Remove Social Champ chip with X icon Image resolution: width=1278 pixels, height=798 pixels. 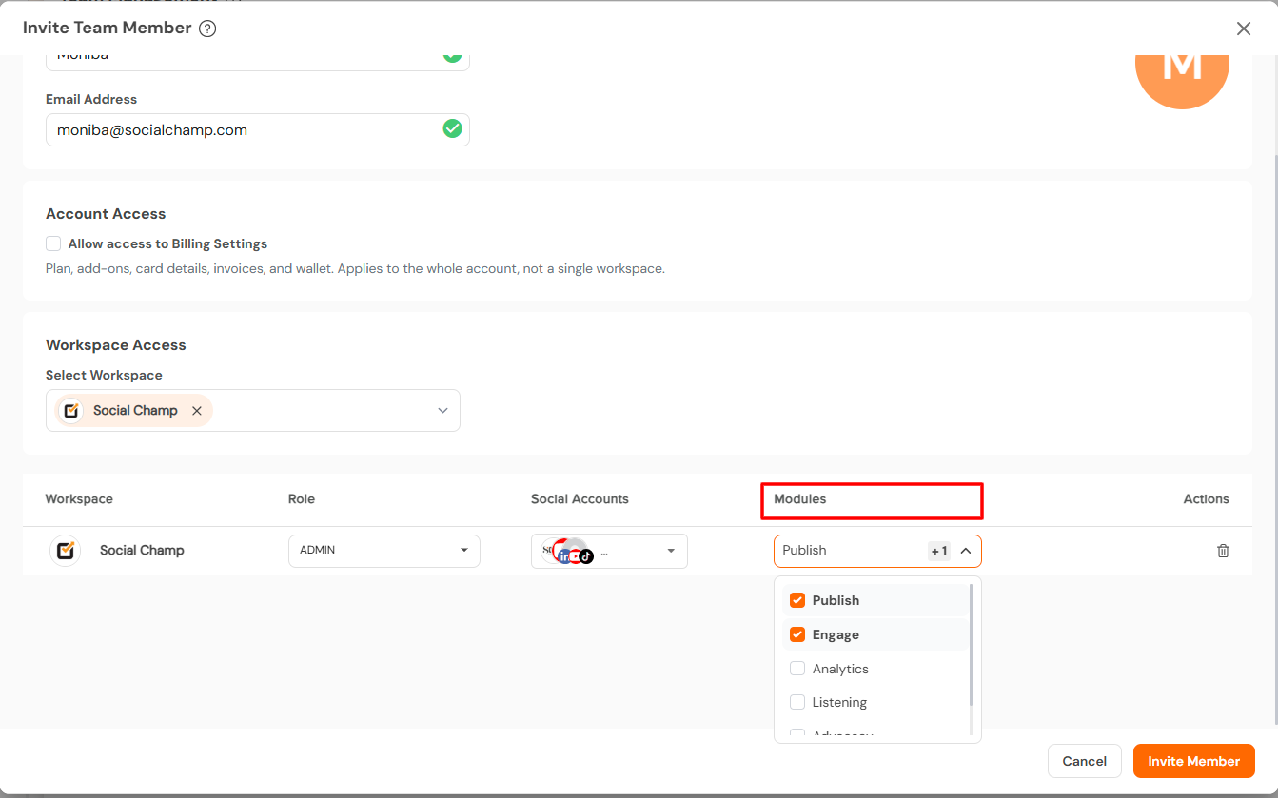coord(197,411)
